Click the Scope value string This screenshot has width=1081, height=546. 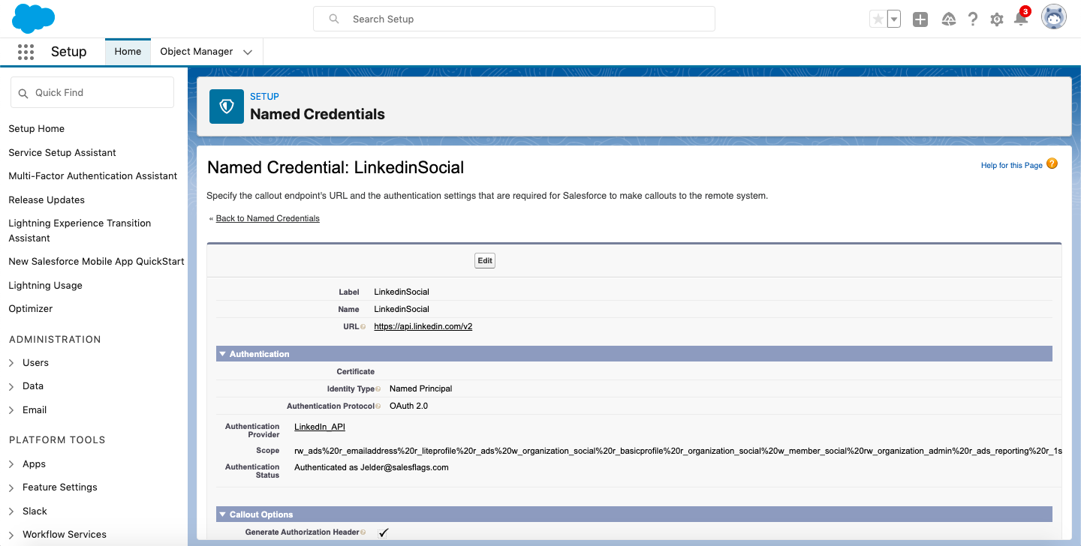tap(678, 451)
